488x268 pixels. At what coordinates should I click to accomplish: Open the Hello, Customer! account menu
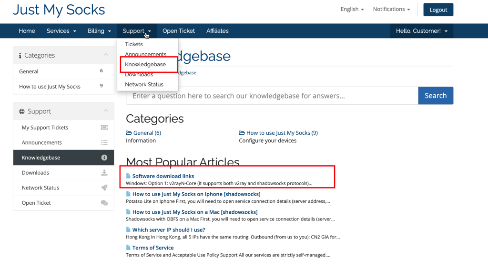coord(422,31)
